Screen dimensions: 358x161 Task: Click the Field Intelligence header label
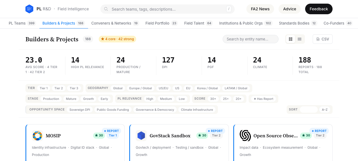click(x=73, y=9)
